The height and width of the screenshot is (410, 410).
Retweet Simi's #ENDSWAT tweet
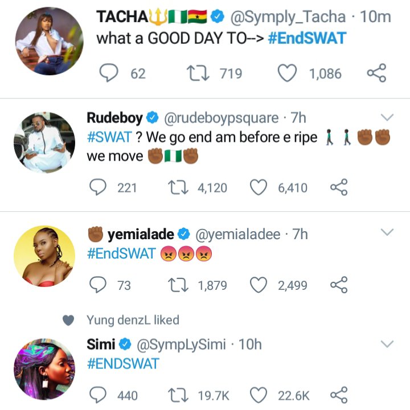[180, 395]
